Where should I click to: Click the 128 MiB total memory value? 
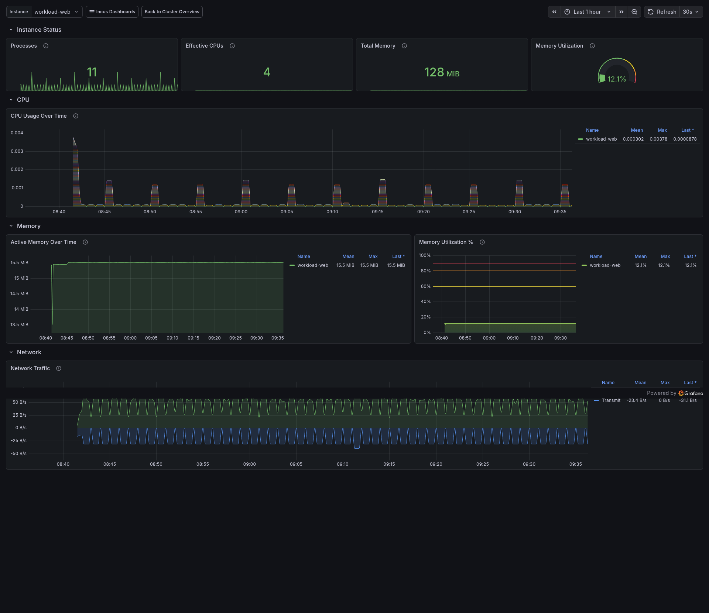[442, 72]
